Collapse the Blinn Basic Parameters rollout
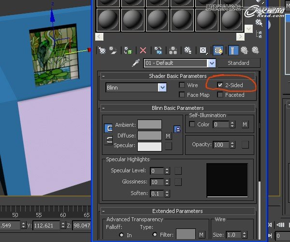 (x=104, y=108)
